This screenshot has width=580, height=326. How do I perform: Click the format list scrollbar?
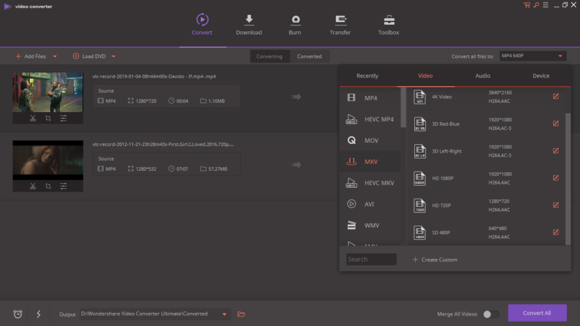(x=403, y=108)
